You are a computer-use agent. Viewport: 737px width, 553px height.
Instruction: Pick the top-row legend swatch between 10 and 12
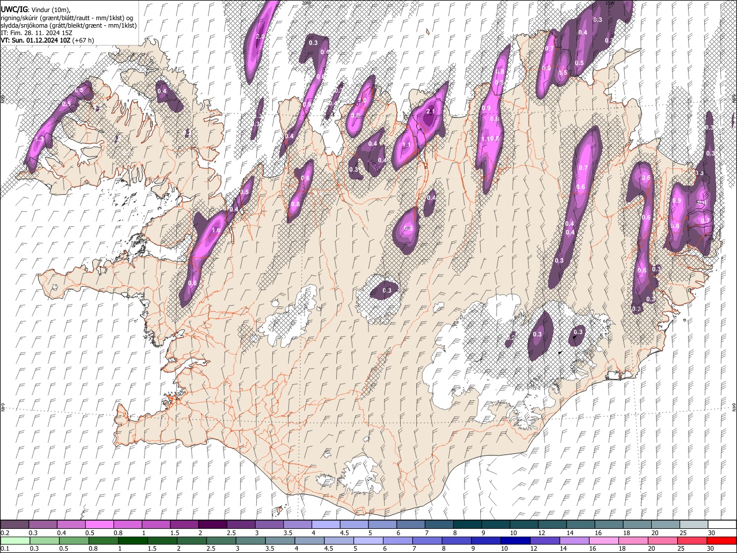coord(523,524)
